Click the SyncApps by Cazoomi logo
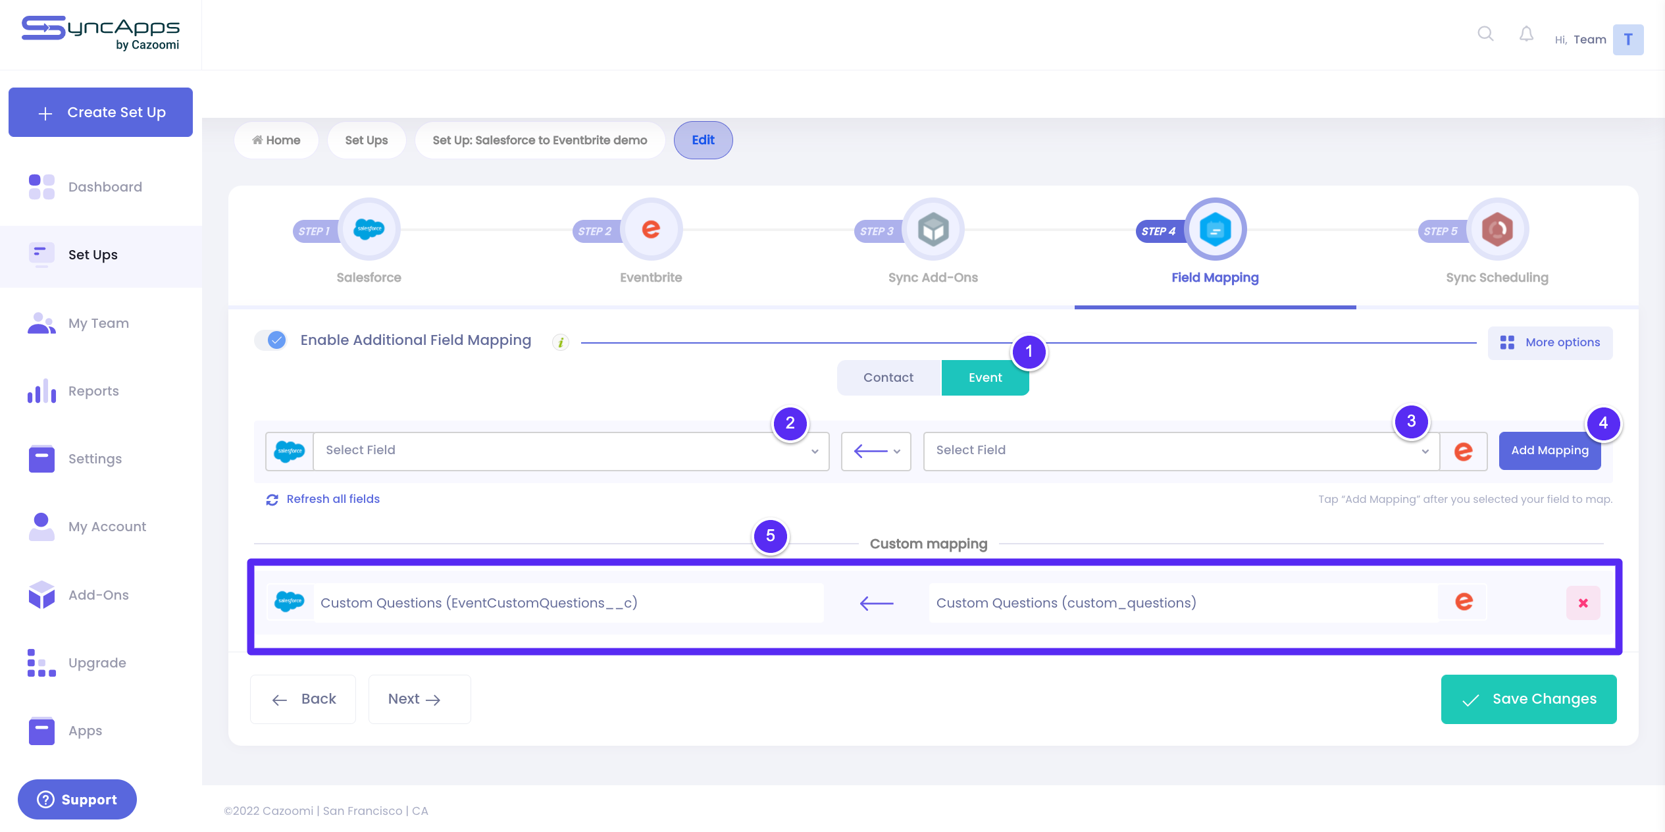 (x=101, y=34)
